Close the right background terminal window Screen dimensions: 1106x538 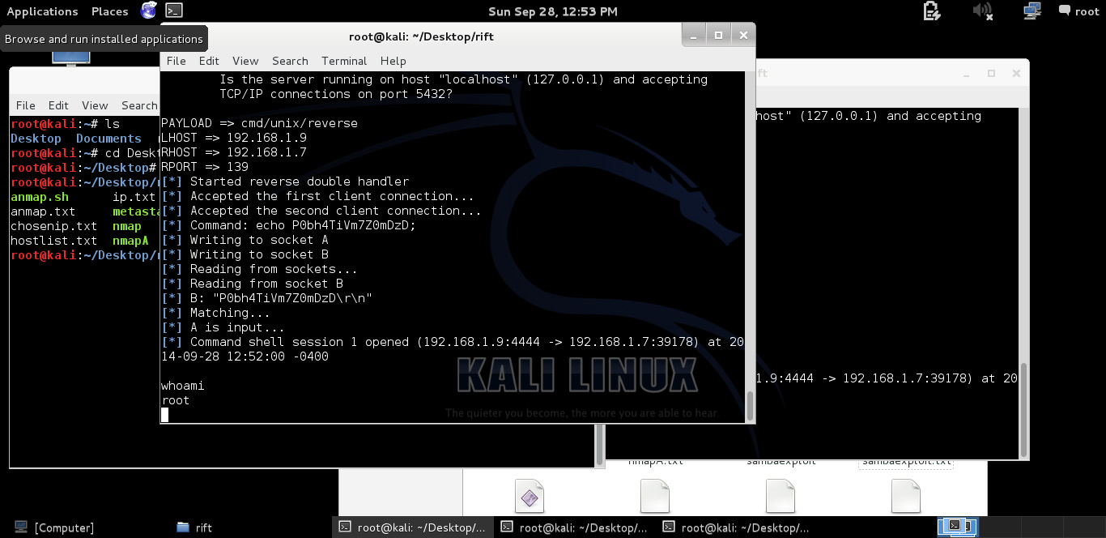1015,73
